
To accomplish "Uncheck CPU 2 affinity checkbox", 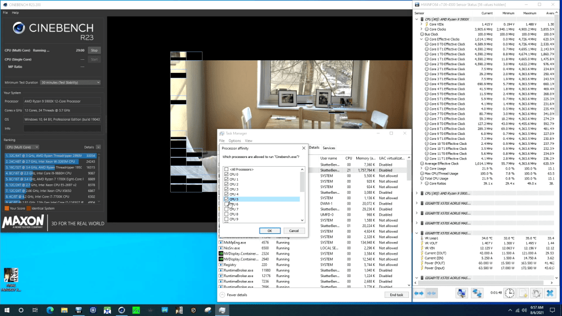I will tap(226, 184).
